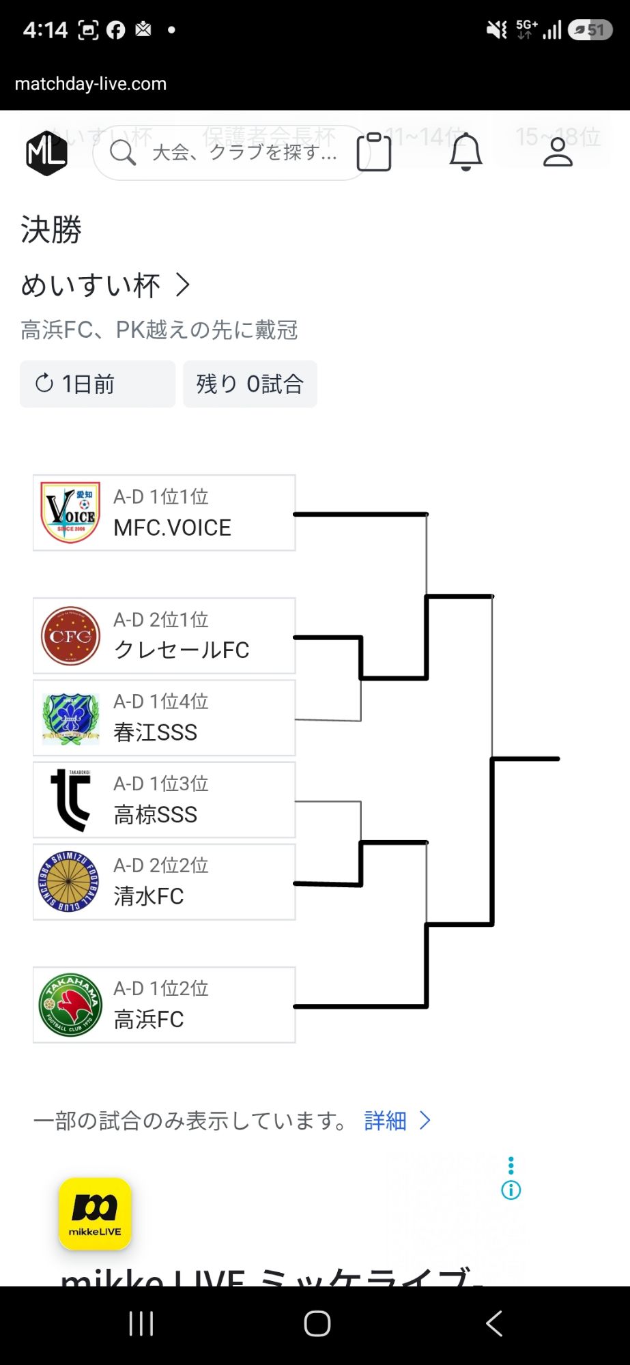Refresh using the 1日前 button
The width and height of the screenshot is (630, 1365).
click(x=98, y=384)
